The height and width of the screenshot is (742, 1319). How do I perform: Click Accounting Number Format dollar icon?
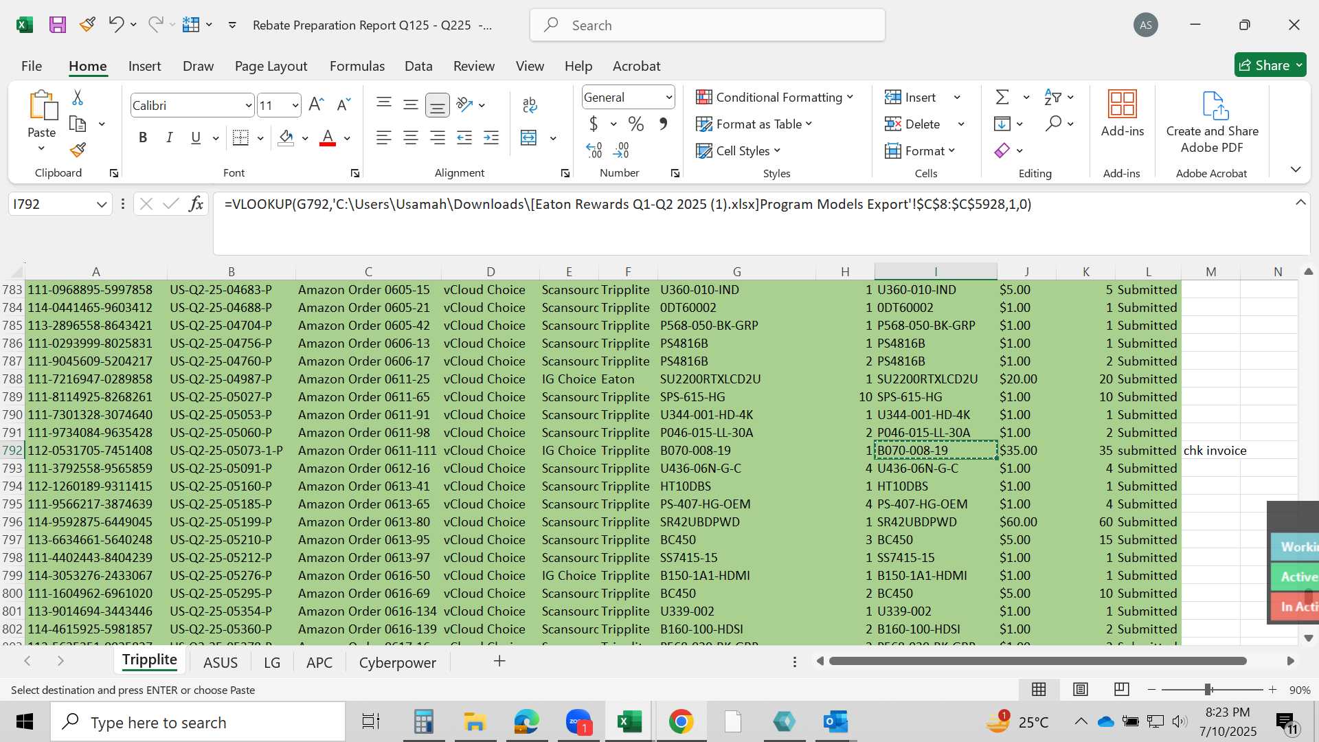click(594, 124)
